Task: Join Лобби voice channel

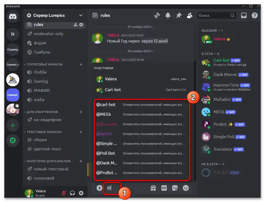Action: (55, 72)
